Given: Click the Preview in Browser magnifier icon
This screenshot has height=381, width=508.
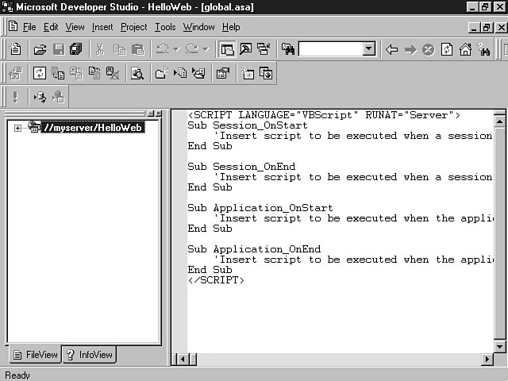Looking at the screenshot, I should 137,74.
